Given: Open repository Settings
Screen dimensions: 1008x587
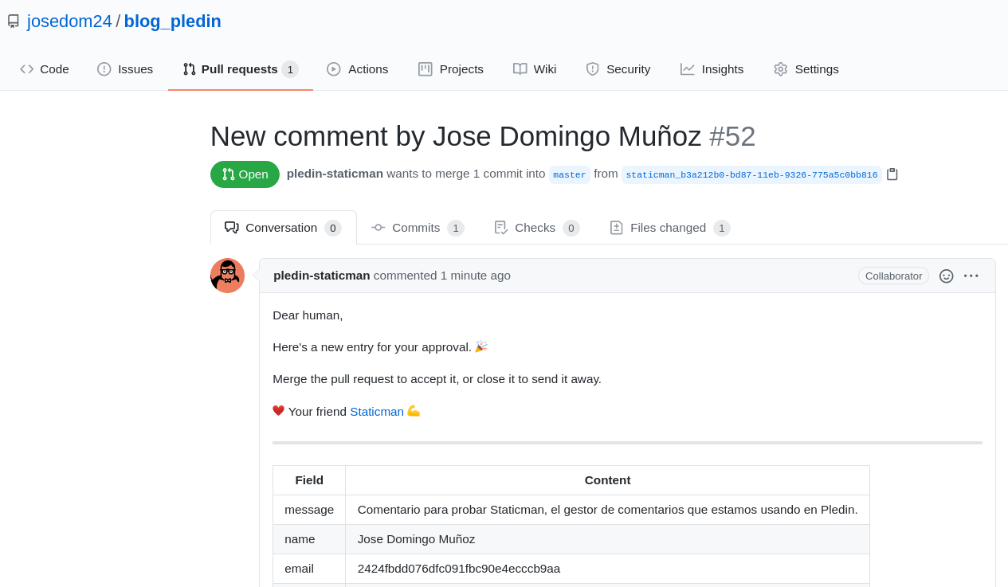Looking at the screenshot, I should pos(806,69).
